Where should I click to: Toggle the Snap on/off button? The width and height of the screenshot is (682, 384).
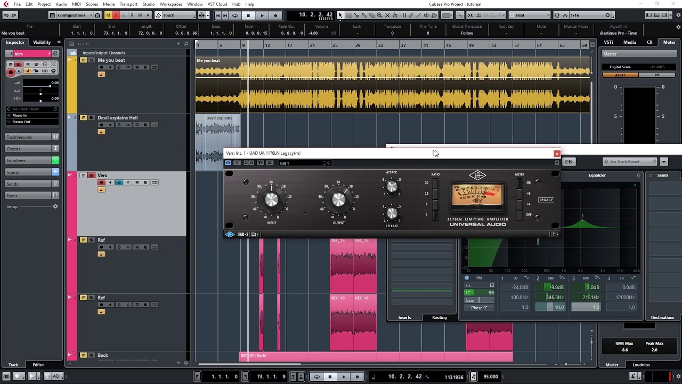[x=470, y=15]
